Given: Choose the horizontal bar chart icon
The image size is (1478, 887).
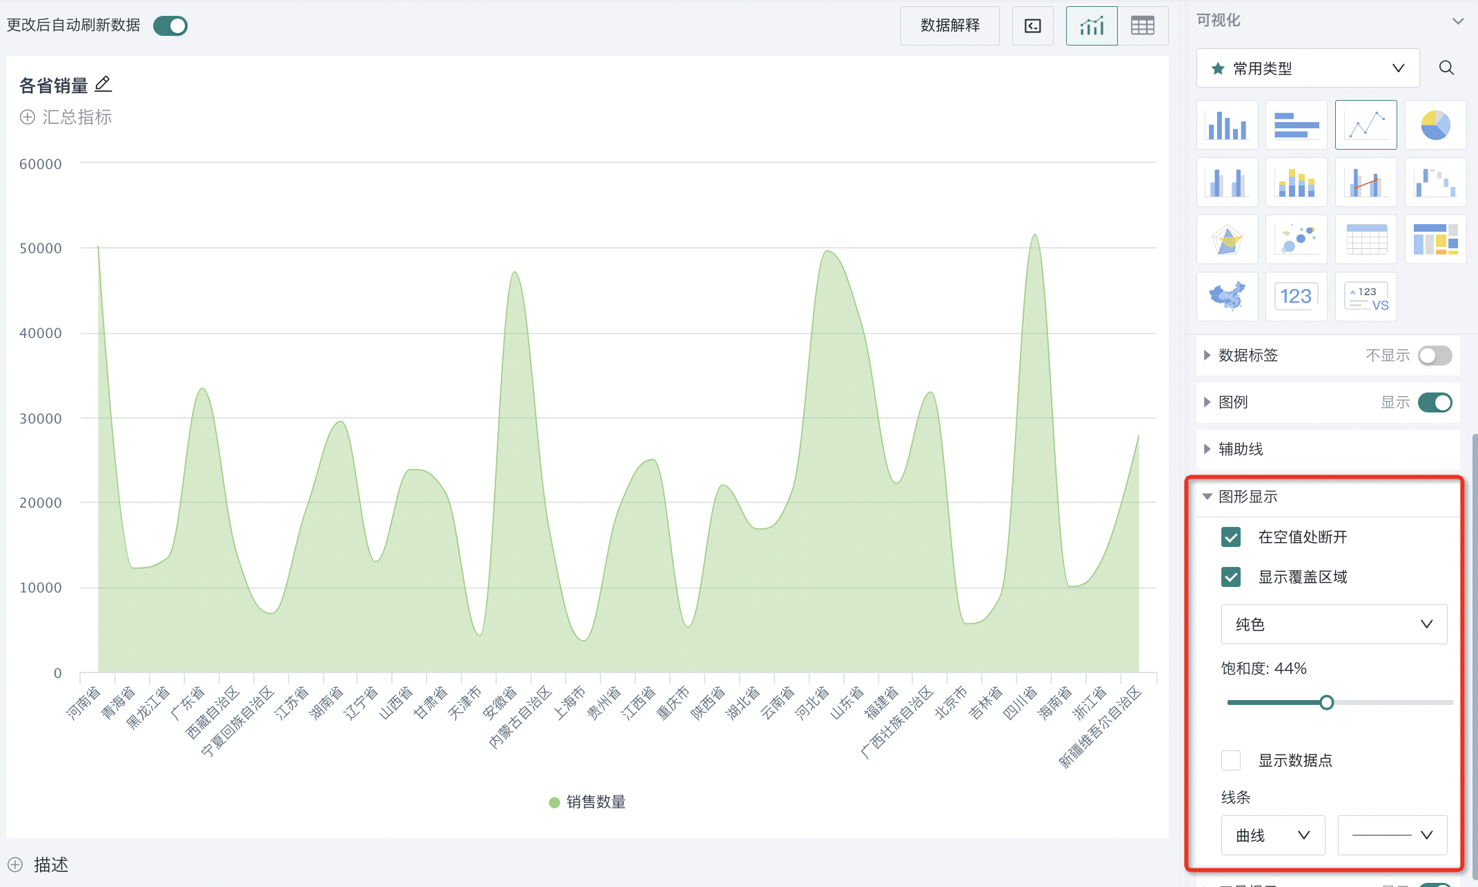Looking at the screenshot, I should click(x=1296, y=125).
